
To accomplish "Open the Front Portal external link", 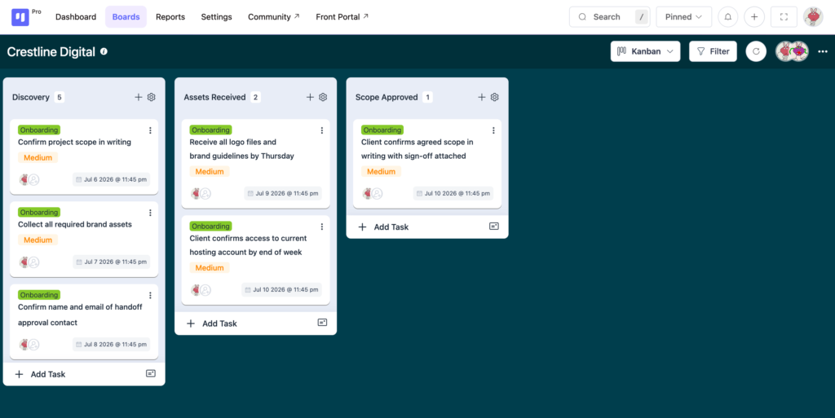I will tap(342, 17).
